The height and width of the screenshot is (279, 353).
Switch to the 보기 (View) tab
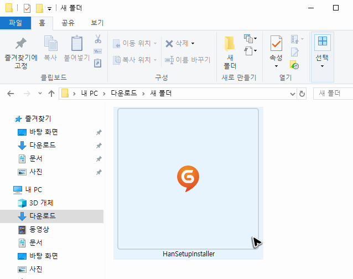click(97, 23)
